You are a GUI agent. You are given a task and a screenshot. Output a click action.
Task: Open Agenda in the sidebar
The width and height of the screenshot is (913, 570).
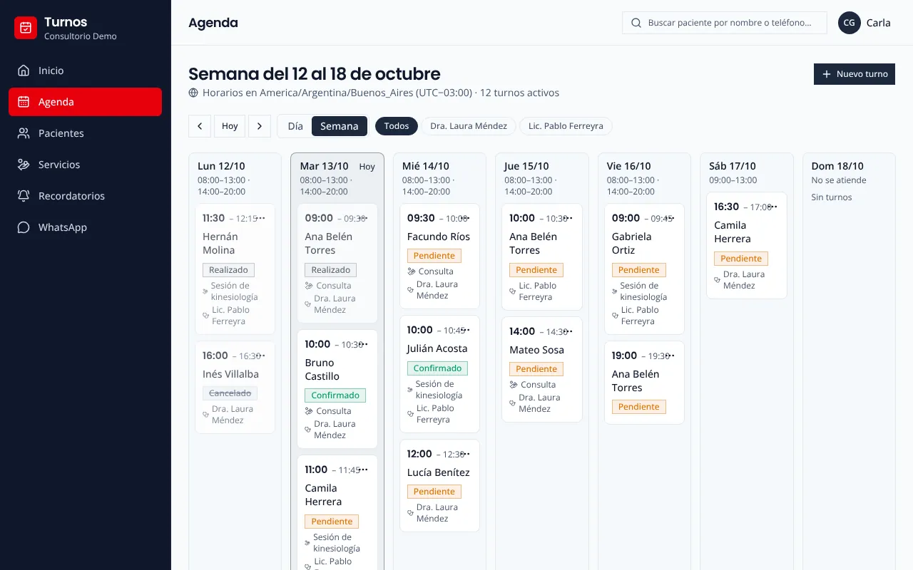(x=86, y=102)
